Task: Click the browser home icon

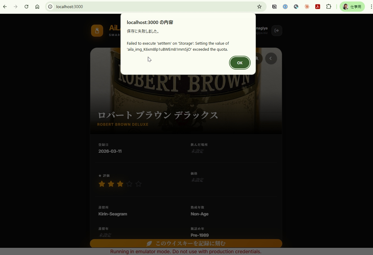Action: point(37,6)
